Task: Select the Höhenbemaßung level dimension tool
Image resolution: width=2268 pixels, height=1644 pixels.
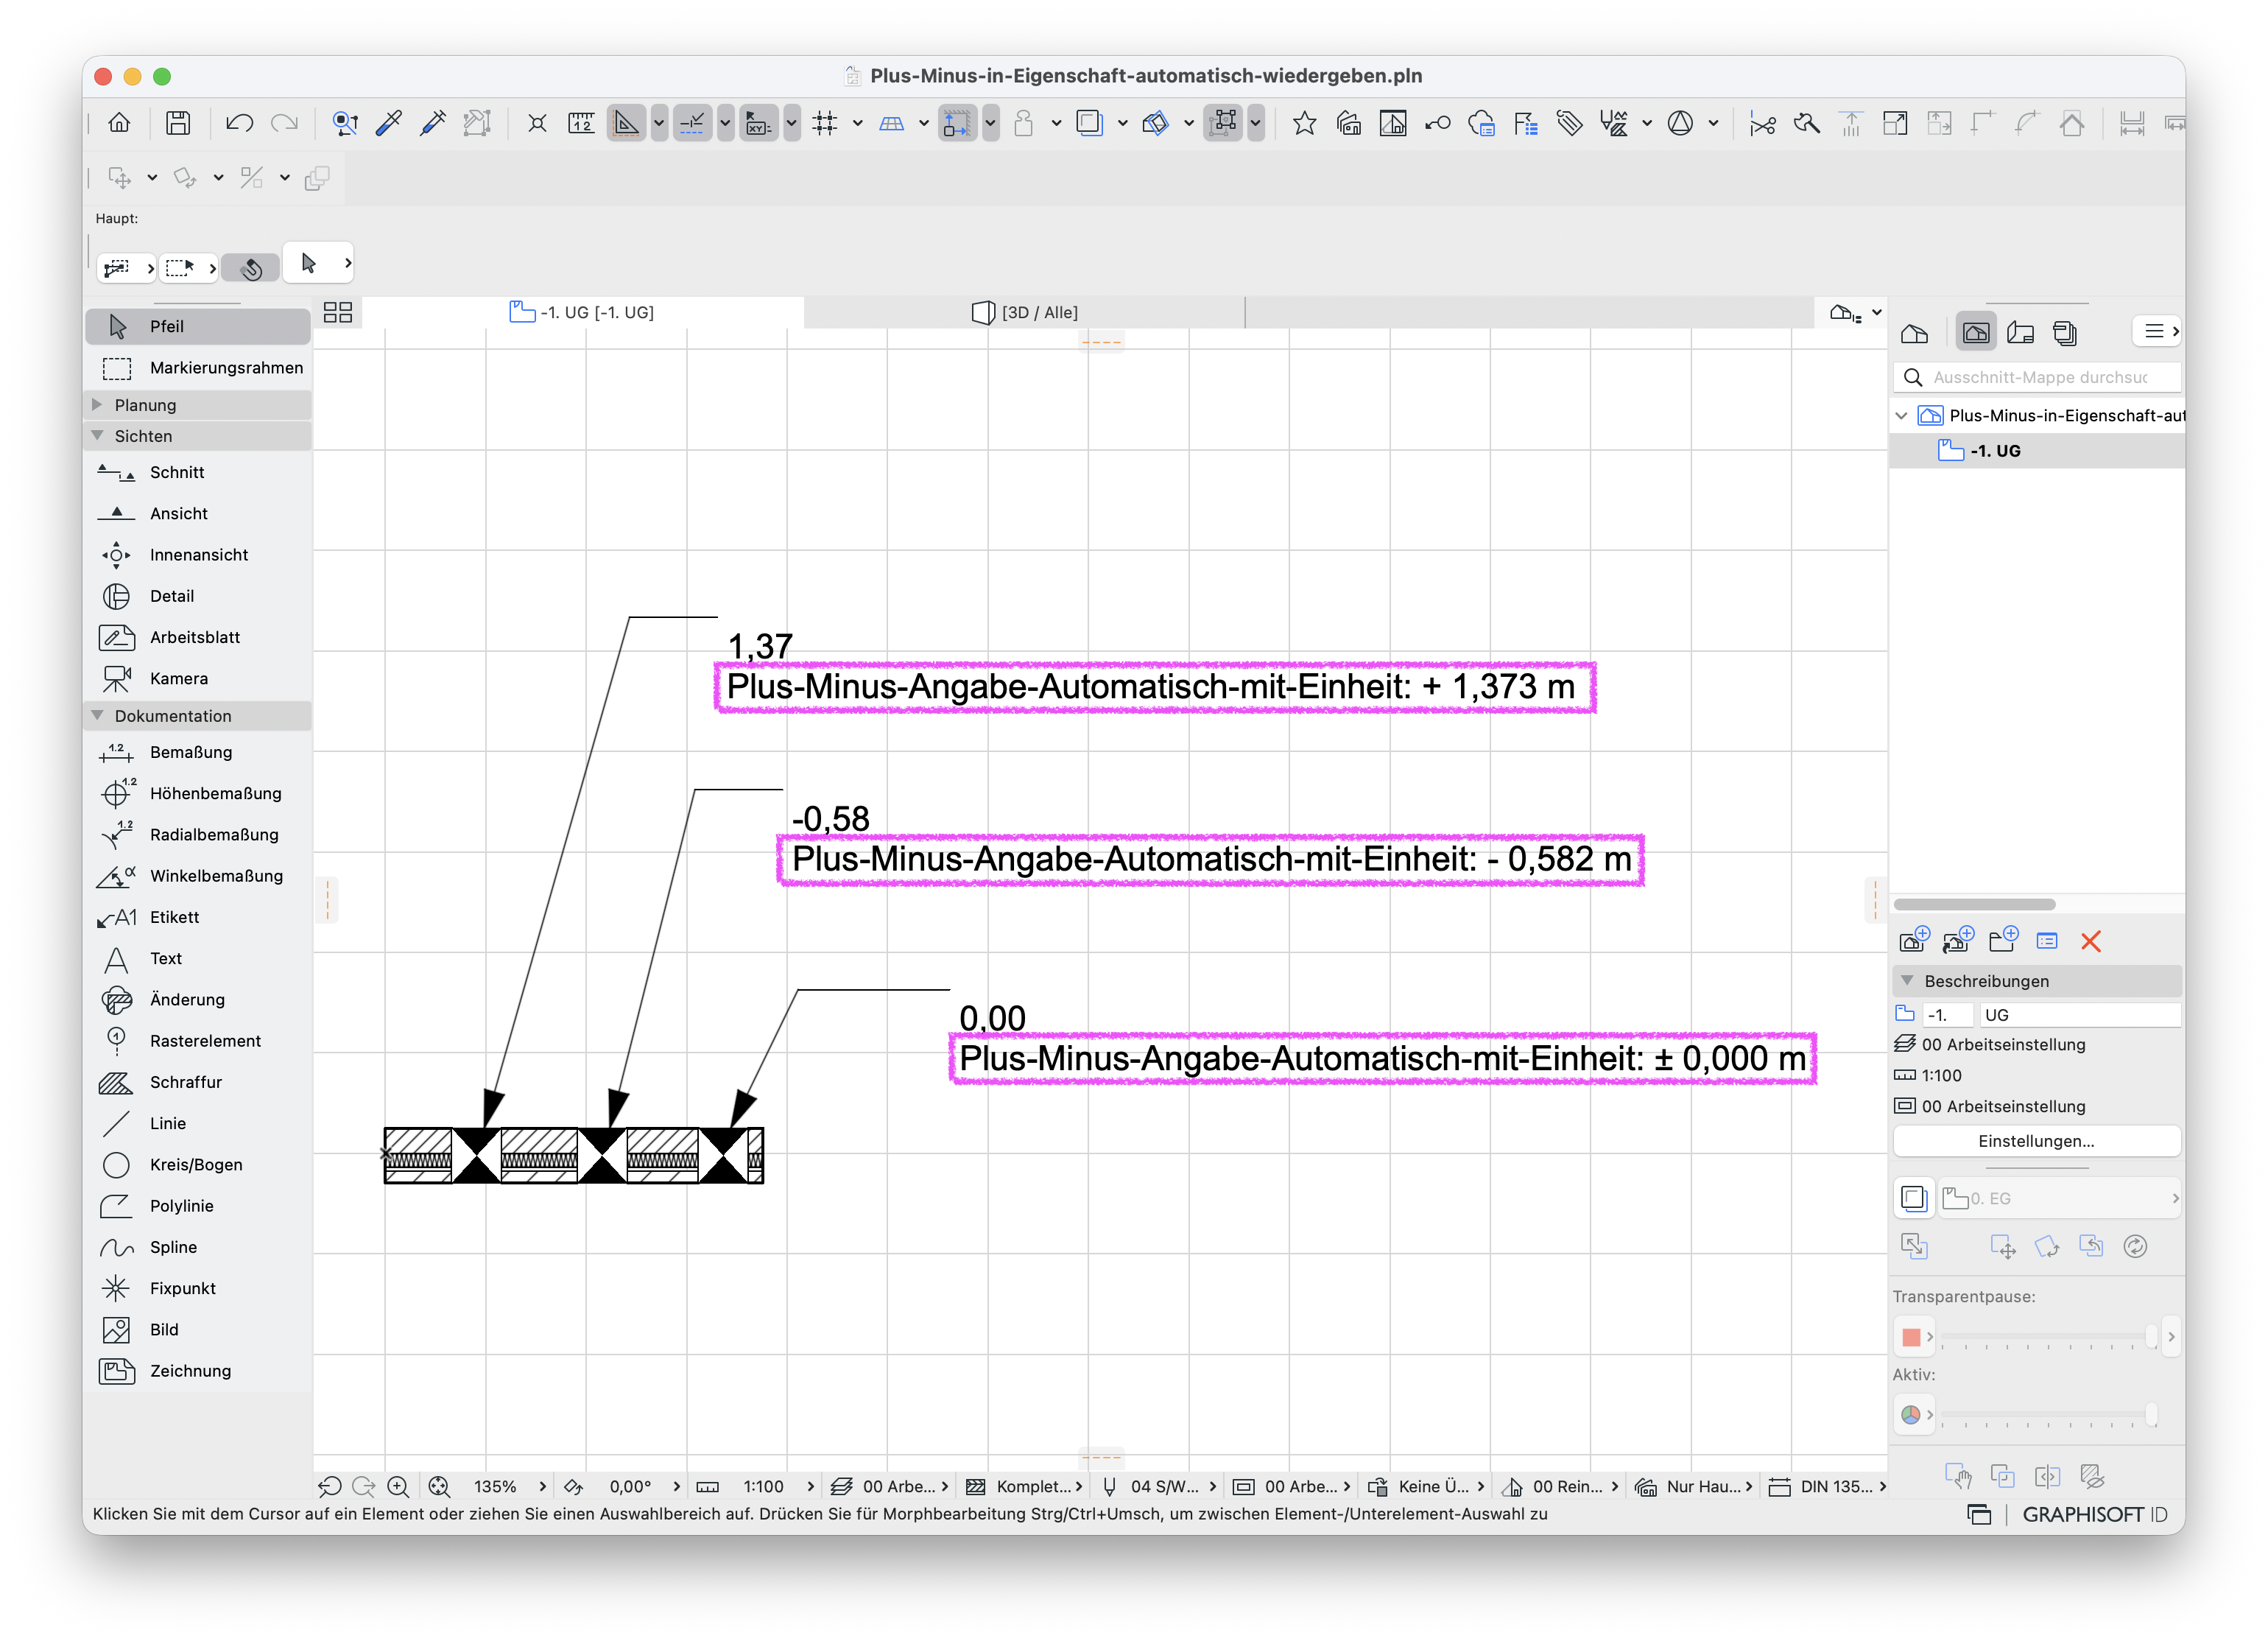Action: click(198, 793)
